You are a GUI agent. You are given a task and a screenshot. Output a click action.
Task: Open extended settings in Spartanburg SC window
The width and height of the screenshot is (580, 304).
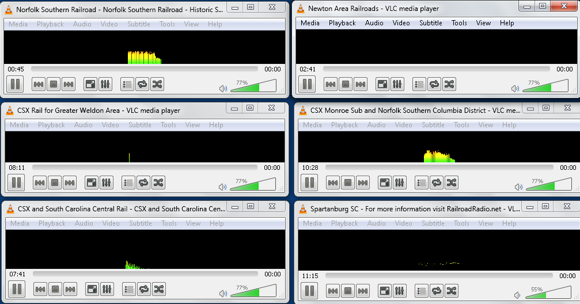(x=400, y=291)
